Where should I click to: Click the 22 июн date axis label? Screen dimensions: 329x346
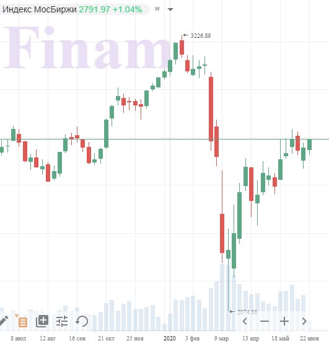309,338
